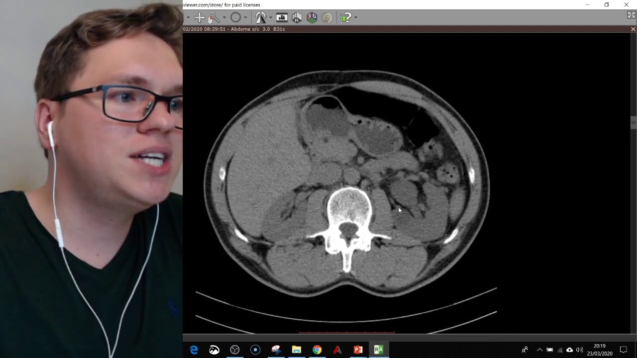Show hidden system tray icons
Image resolution: width=637 pixels, height=358 pixels.
[539, 350]
